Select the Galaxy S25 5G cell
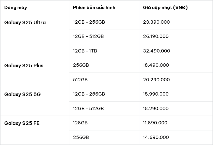The image size is (213, 145). (35, 101)
